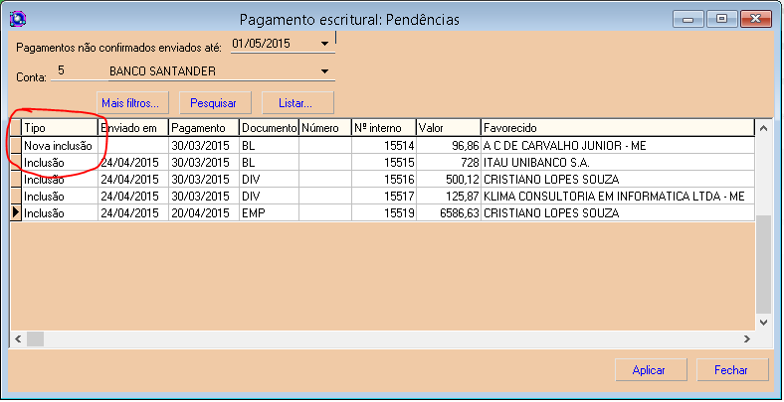Click payment date 20/04/2015
The image size is (784, 402).
point(204,213)
